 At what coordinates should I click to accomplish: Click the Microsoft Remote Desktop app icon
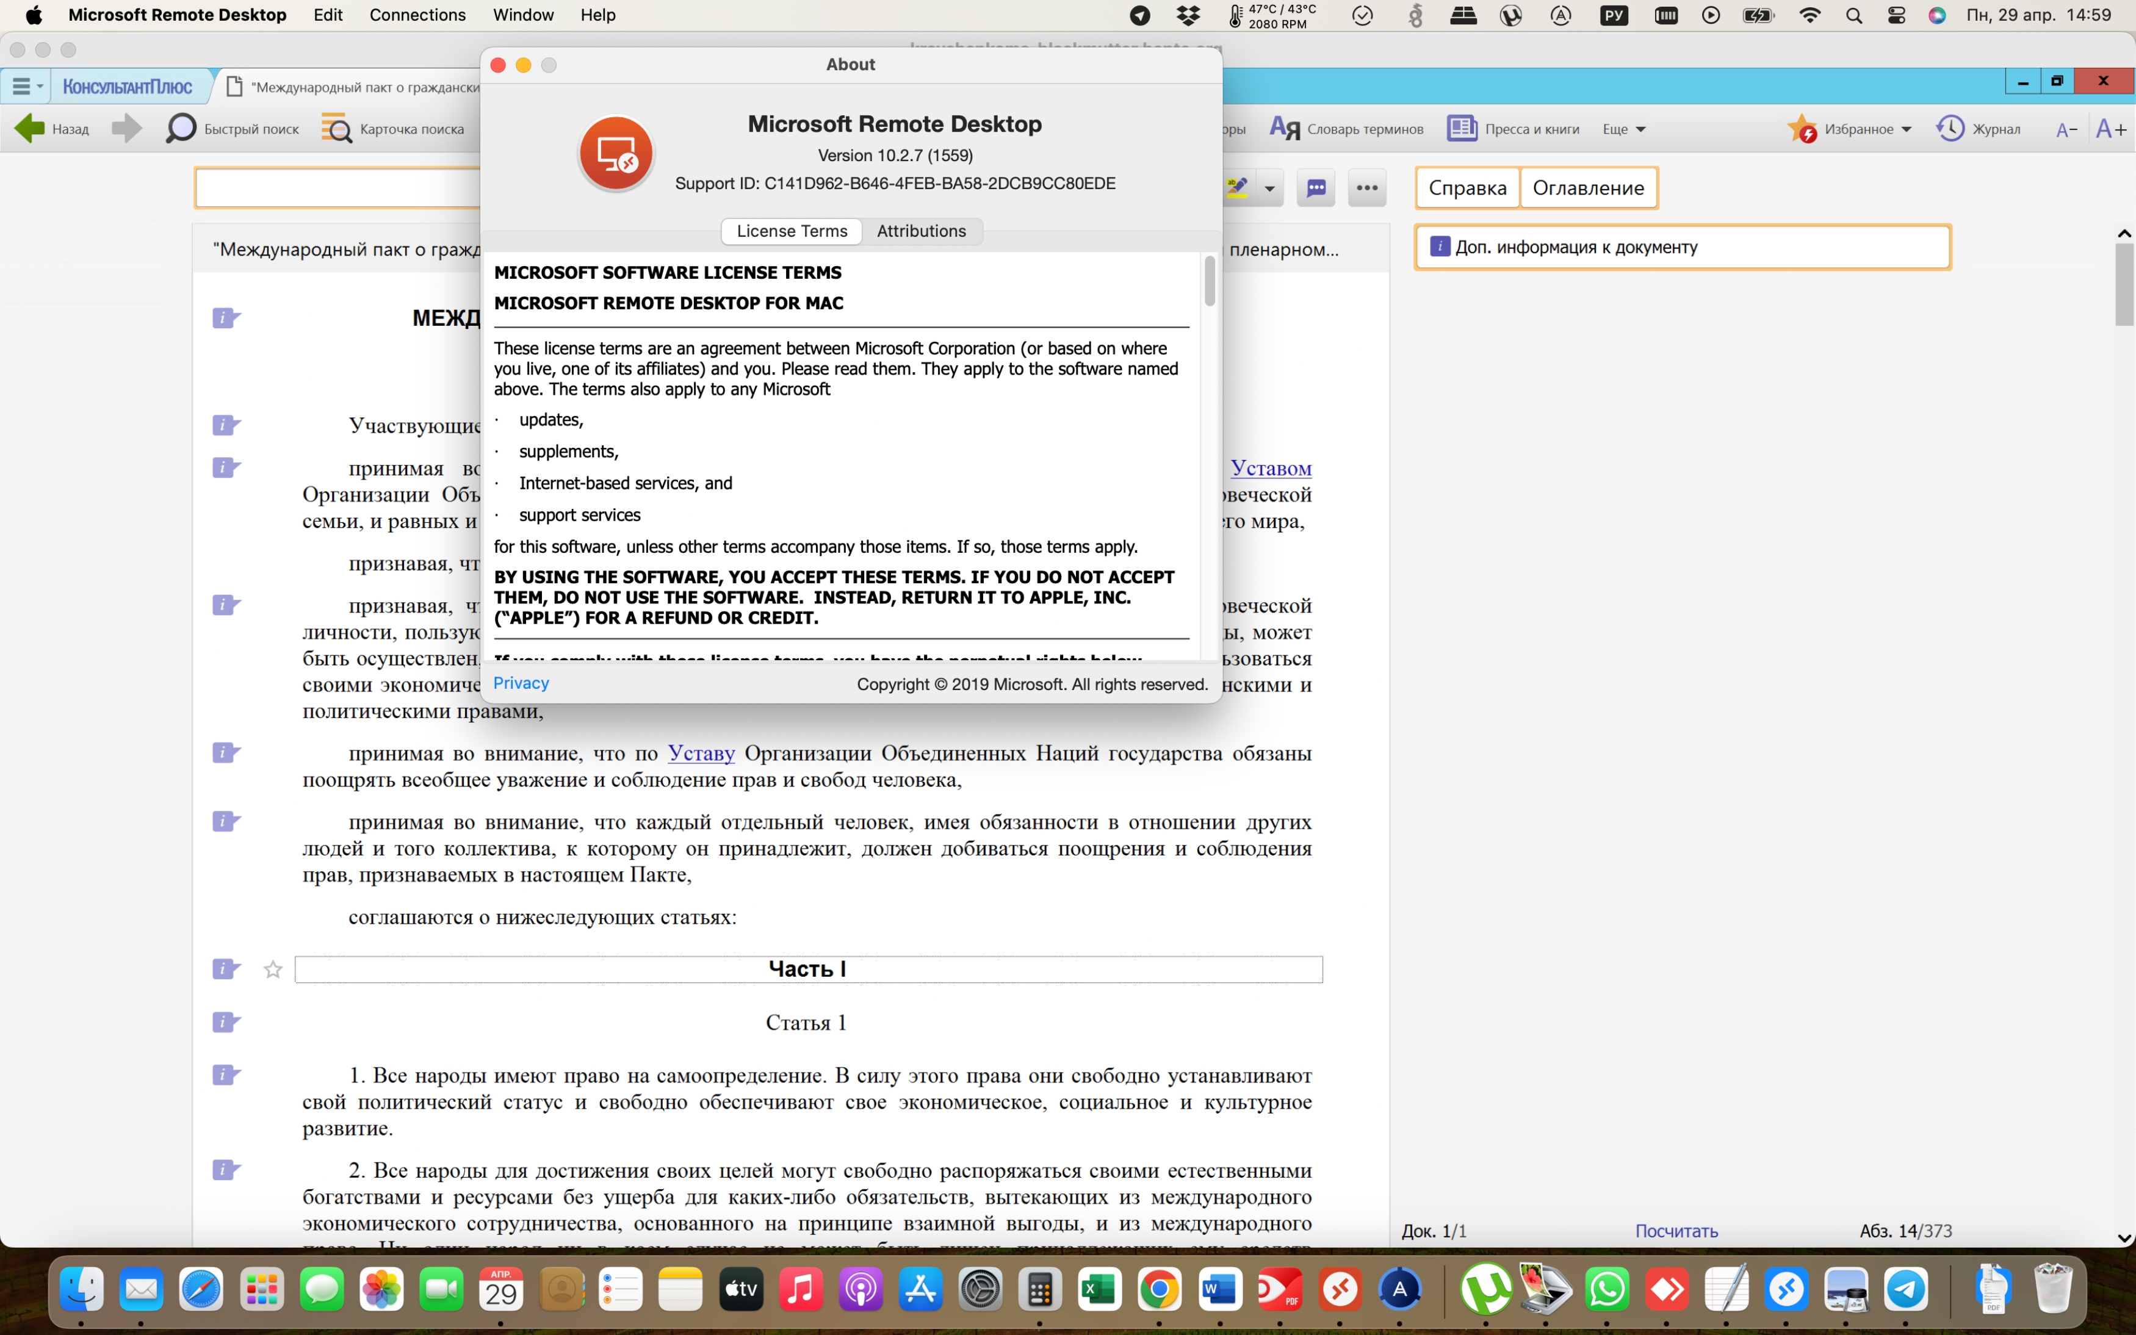tap(616, 154)
